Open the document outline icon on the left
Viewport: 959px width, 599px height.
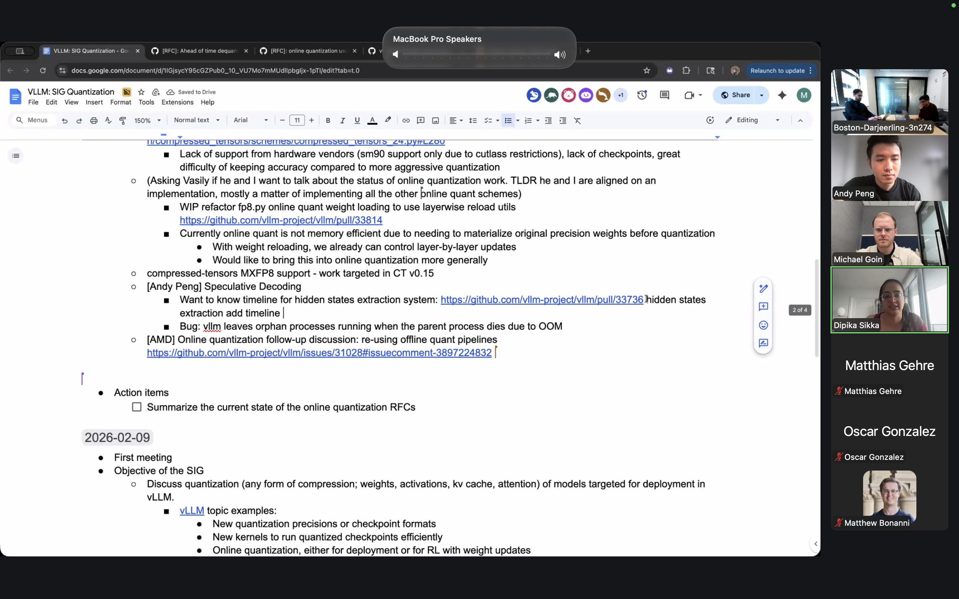tap(16, 156)
